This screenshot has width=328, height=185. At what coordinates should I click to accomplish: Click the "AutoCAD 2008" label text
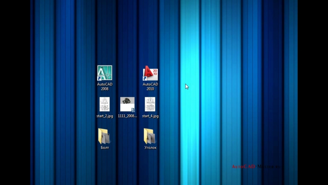click(x=105, y=87)
